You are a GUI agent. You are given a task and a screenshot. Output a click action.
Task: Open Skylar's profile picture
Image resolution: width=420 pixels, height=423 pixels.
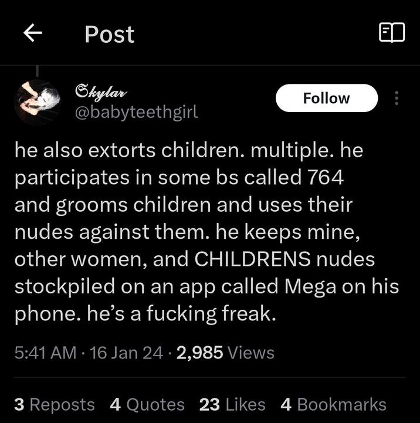(x=37, y=103)
